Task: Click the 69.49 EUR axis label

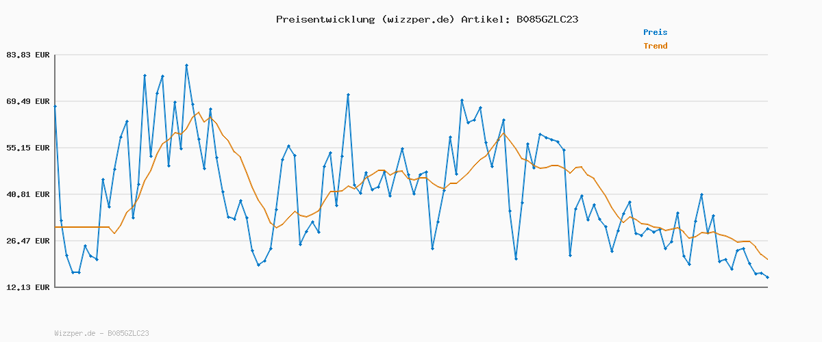Action: coord(28,101)
